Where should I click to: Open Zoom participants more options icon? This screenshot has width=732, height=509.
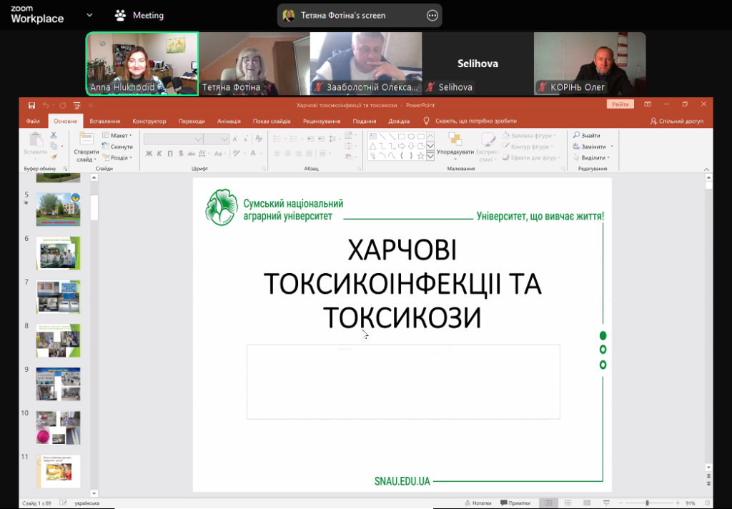tap(432, 15)
